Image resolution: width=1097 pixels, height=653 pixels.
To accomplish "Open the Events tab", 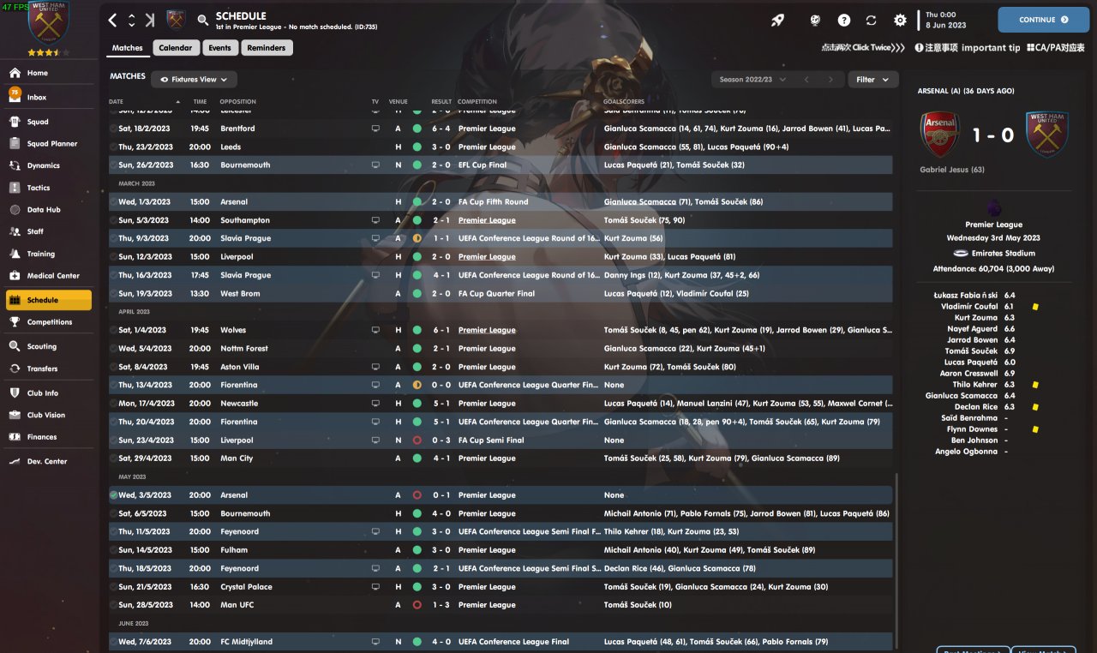I will [219, 48].
